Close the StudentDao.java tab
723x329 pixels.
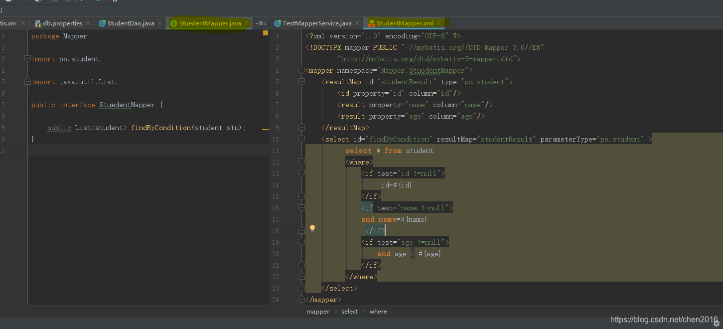(x=159, y=23)
